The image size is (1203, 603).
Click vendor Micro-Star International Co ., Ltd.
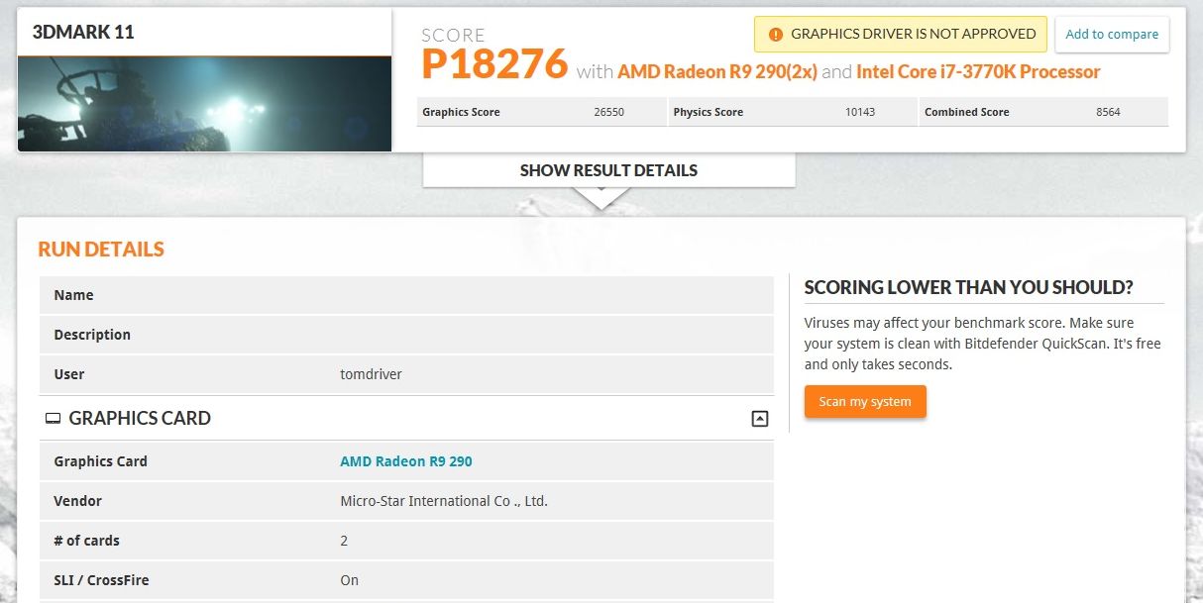click(444, 501)
